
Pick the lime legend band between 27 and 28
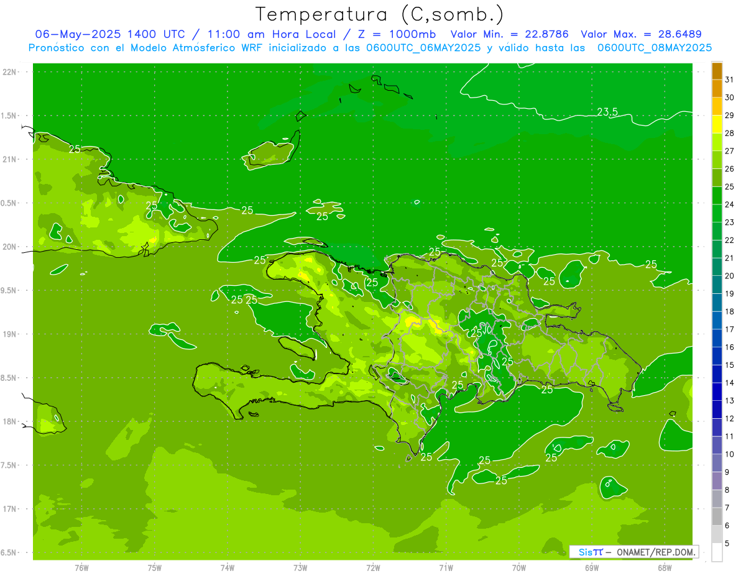point(717,142)
